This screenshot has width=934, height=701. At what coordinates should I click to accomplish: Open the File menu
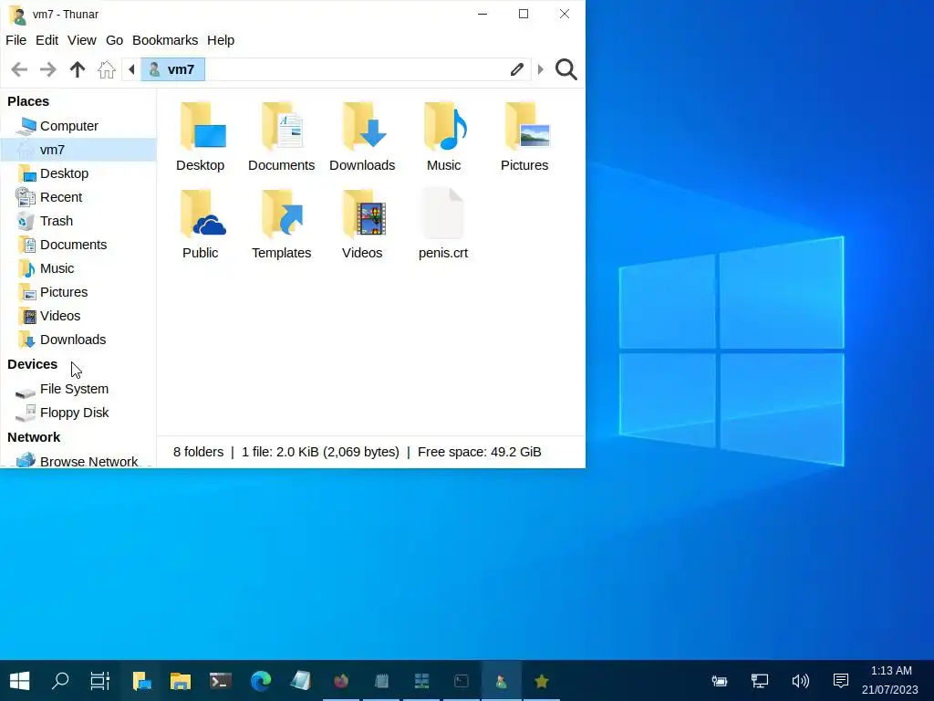coord(16,40)
